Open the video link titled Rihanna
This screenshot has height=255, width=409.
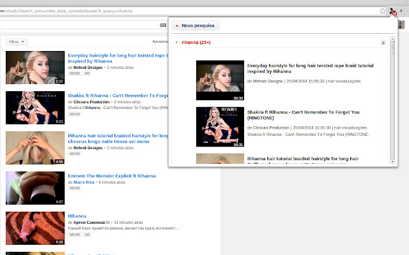click(77, 216)
